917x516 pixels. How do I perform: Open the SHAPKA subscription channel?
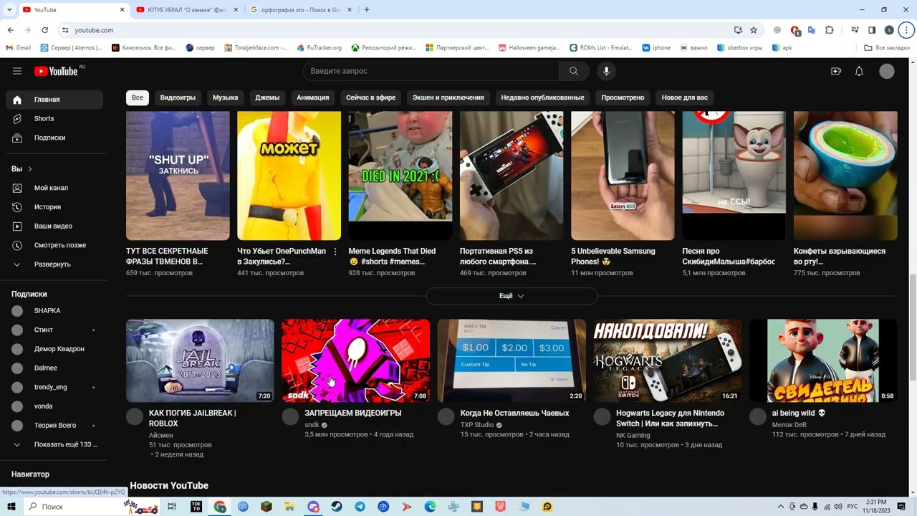[x=54, y=311]
